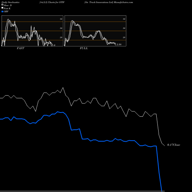
Task: Click the 'Fast K' legend label
Action: click(x=7, y=8)
